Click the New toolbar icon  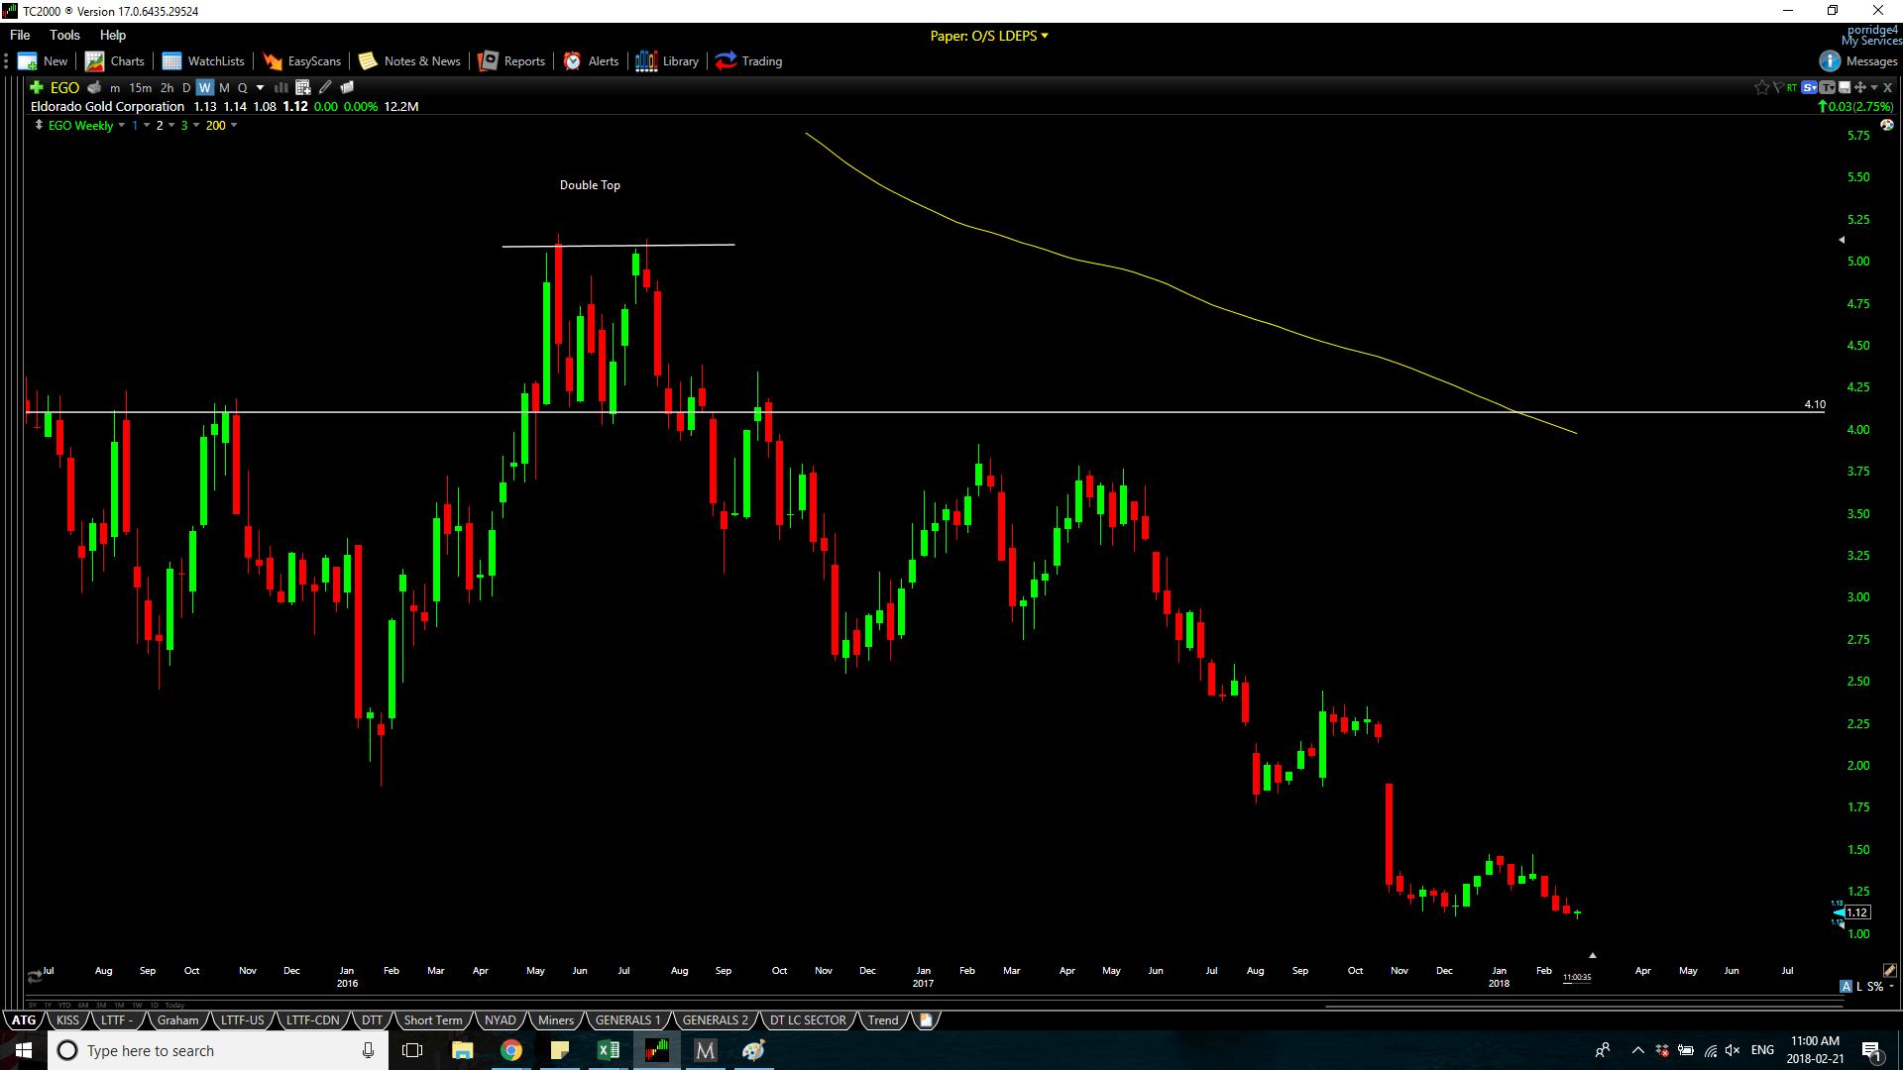click(x=43, y=61)
